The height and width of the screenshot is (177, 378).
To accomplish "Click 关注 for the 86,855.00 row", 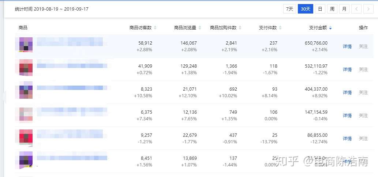I will click(x=363, y=139).
